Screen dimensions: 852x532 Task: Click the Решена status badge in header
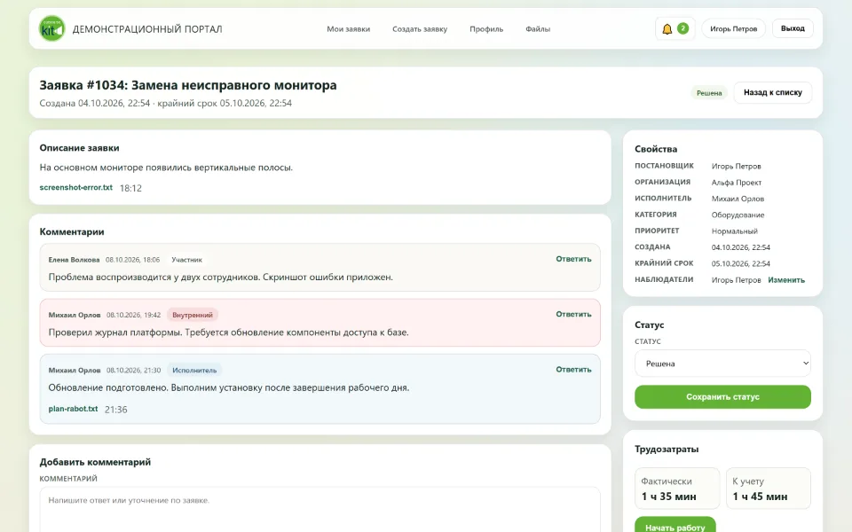tap(709, 93)
